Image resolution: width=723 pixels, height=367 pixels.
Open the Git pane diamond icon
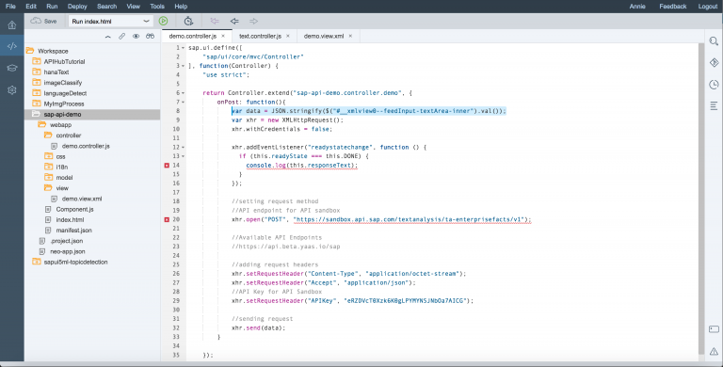[x=714, y=63]
